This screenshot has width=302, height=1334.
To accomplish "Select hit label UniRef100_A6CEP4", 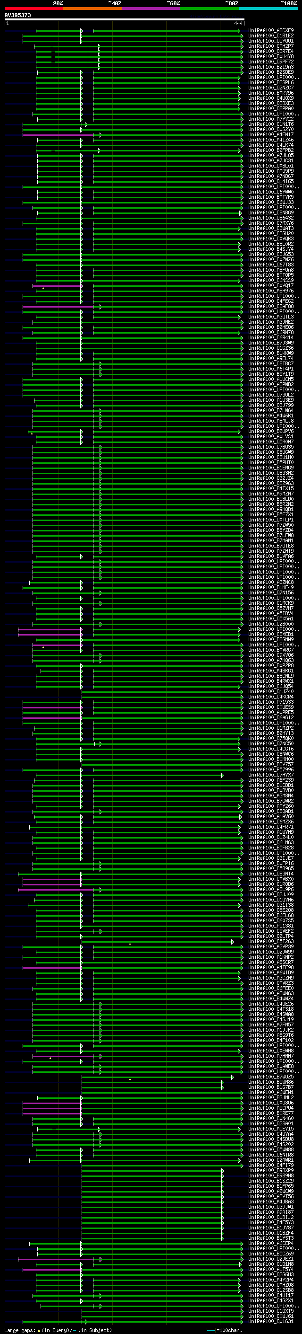I will point(271,1243).
